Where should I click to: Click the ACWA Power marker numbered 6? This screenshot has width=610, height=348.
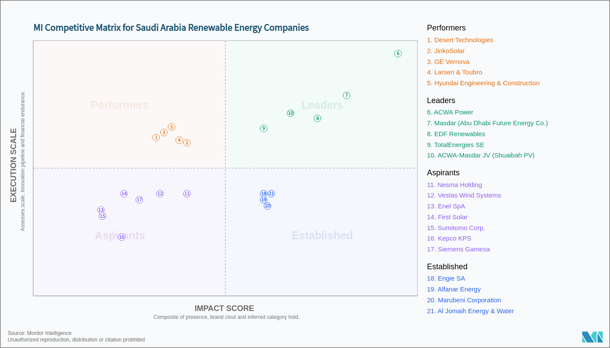point(398,54)
